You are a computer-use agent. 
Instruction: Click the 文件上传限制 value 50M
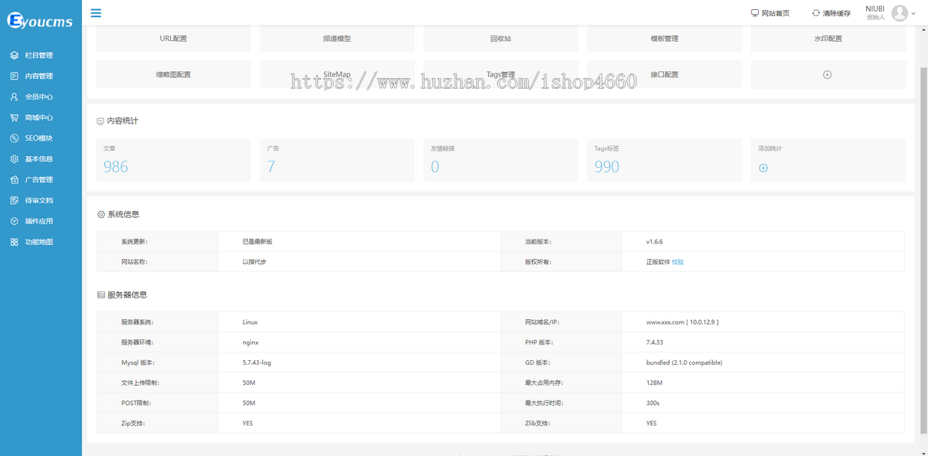click(248, 383)
